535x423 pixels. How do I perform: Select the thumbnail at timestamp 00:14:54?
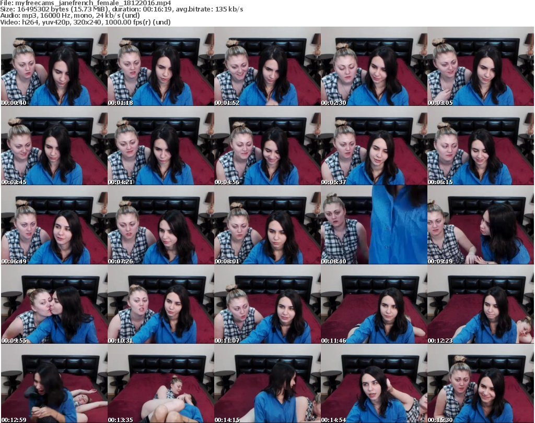pos(374,383)
